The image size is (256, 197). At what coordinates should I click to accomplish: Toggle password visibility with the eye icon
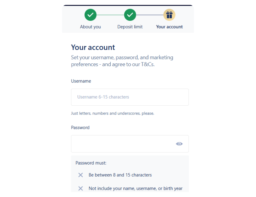[179, 144]
